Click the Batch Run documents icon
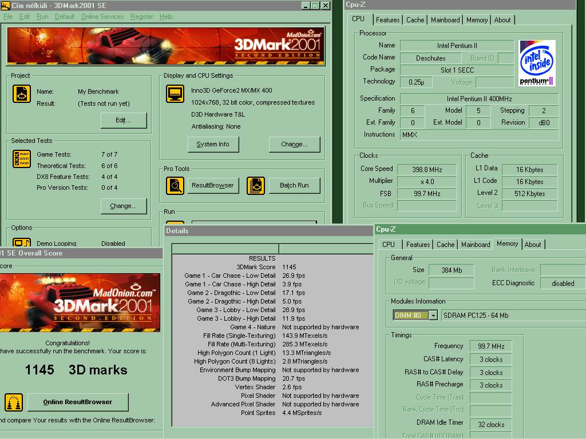This screenshot has height=439, width=586. 256,186
